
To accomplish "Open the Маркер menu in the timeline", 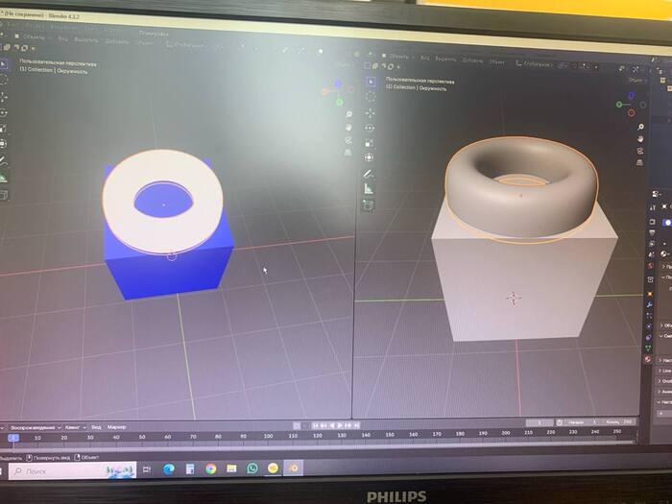I will (x=117, y=425).
